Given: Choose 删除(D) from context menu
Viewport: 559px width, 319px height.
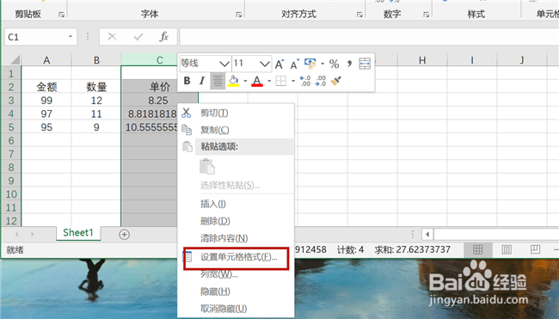Looking at the screenshot, I should [236, 221].
